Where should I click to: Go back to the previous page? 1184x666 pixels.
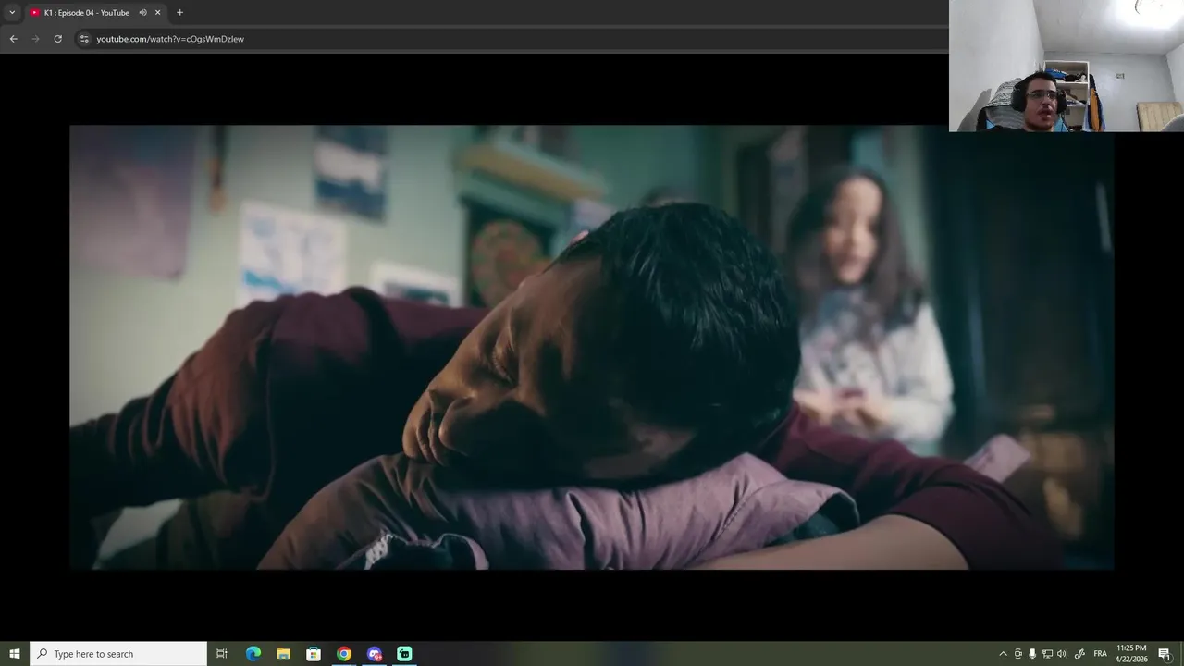(13, 39)
